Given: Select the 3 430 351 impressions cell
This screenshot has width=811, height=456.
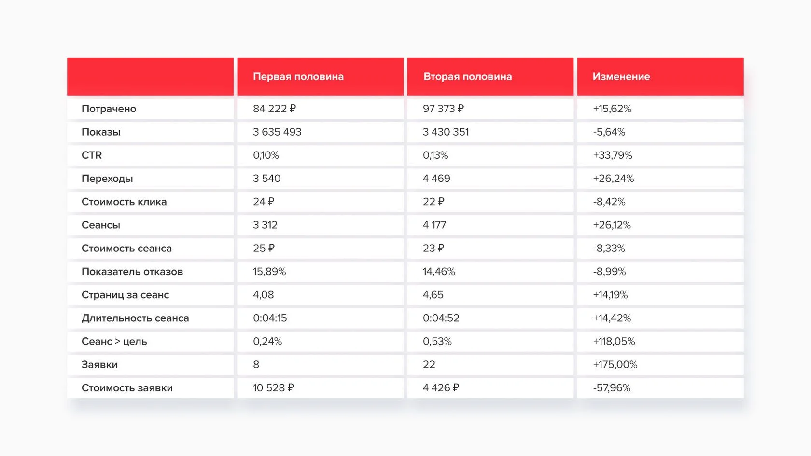Looking at the screenshot, I should click(x=446, y=132).
